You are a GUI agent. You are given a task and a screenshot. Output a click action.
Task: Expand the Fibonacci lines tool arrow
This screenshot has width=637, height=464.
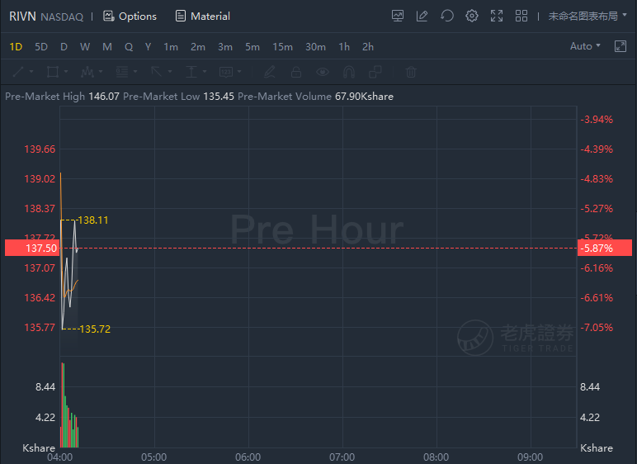click(135, 72)
